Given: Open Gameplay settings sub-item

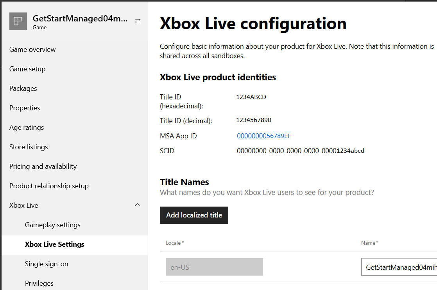Looking at the screenshot, I should pyautogui.click(x=53, y=225).
